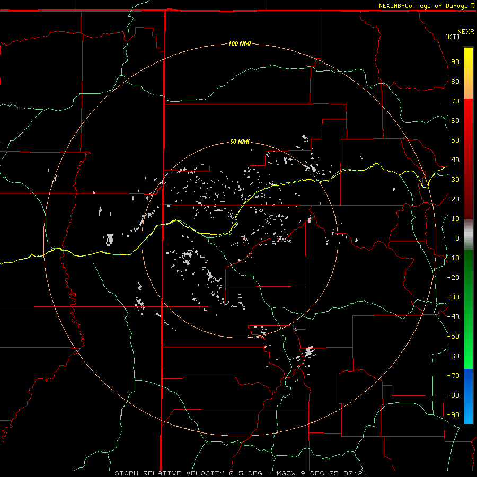Select the 60 value on velocity scale
Image resolution: width=477 pixels, height=477 pixels.
(x=455, y=120)
